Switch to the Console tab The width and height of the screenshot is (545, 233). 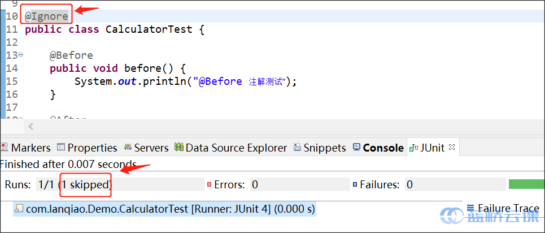tap(378, 148)
